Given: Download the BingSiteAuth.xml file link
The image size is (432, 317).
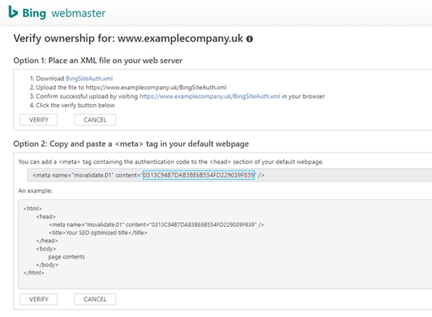Looking at the screenshot, I should (89, 78).
